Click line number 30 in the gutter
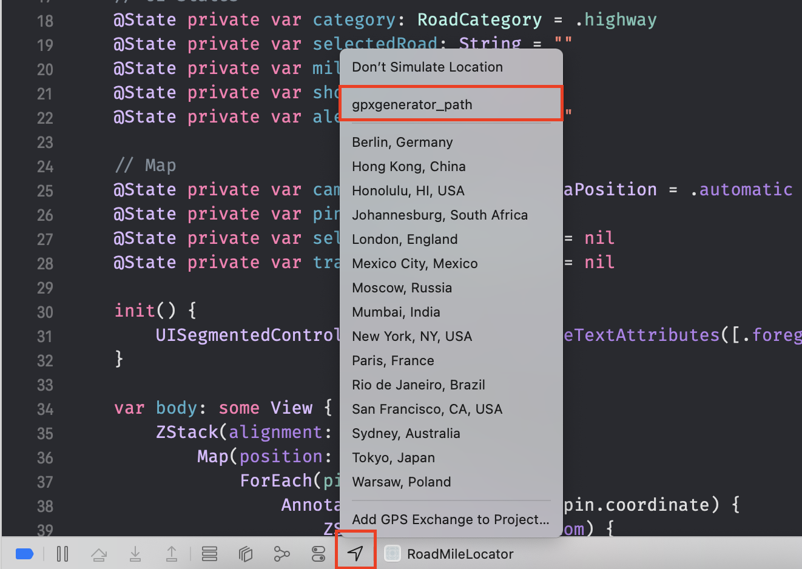The image size is (802, 569). click(x=45, y=312)
